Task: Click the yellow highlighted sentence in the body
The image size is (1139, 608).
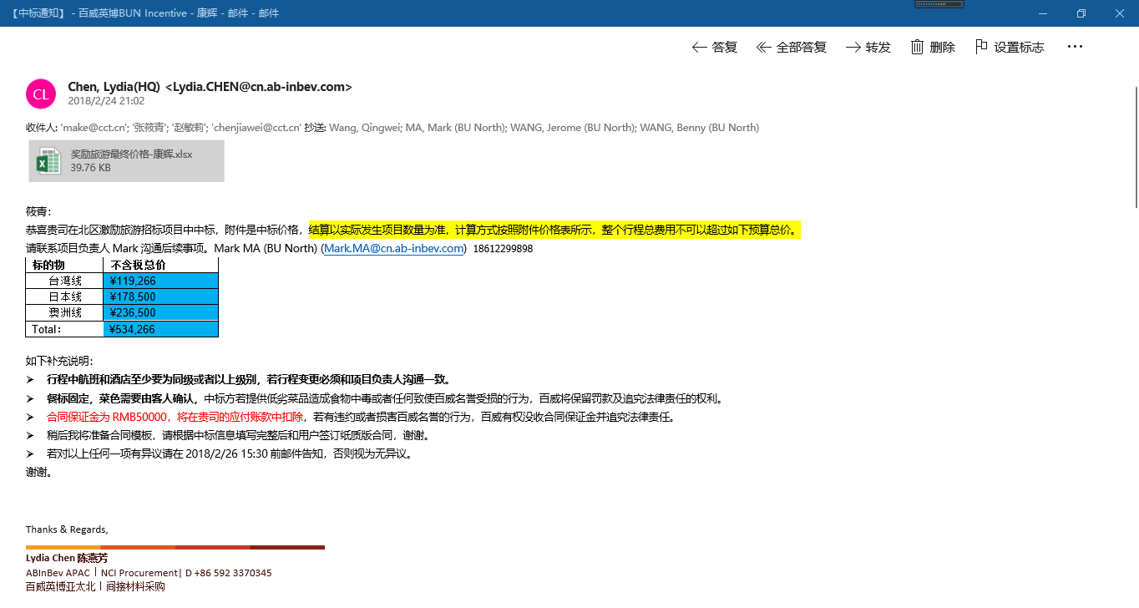Action: [554, 230]
